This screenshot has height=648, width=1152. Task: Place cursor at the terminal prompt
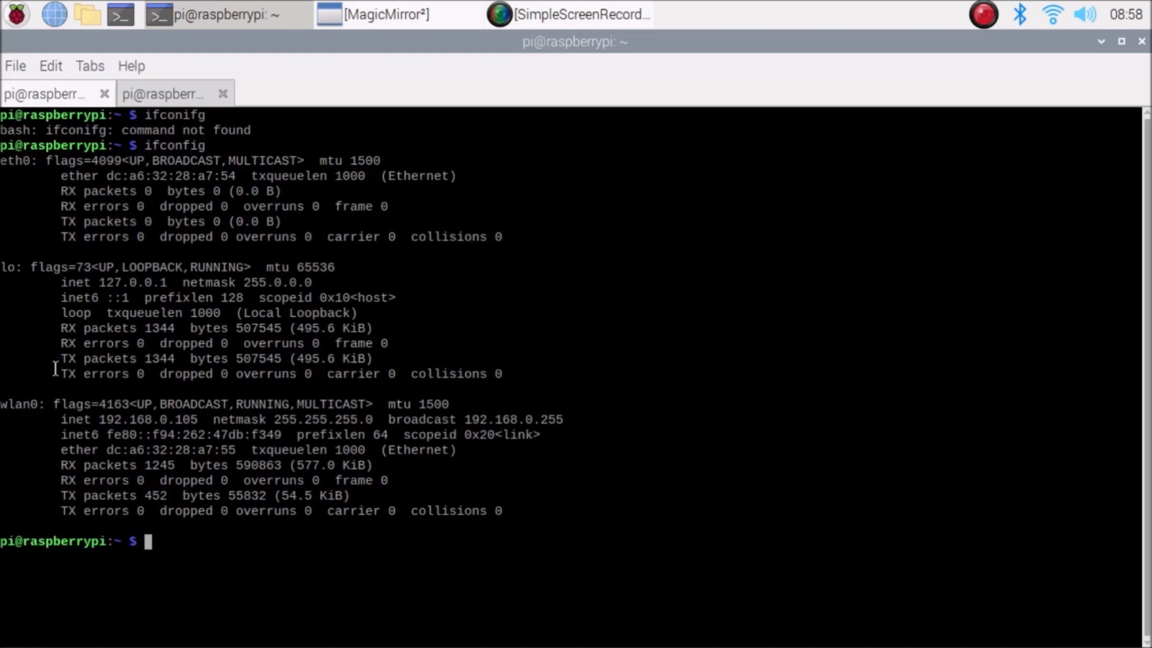click(148, 541)
